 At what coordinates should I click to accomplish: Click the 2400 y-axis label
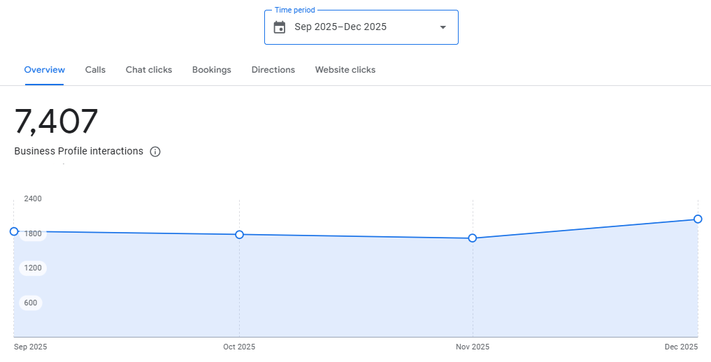[33, 198]
